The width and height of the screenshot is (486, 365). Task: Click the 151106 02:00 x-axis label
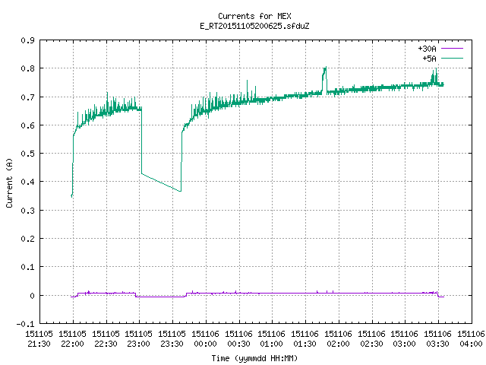(x=338, y=338)
